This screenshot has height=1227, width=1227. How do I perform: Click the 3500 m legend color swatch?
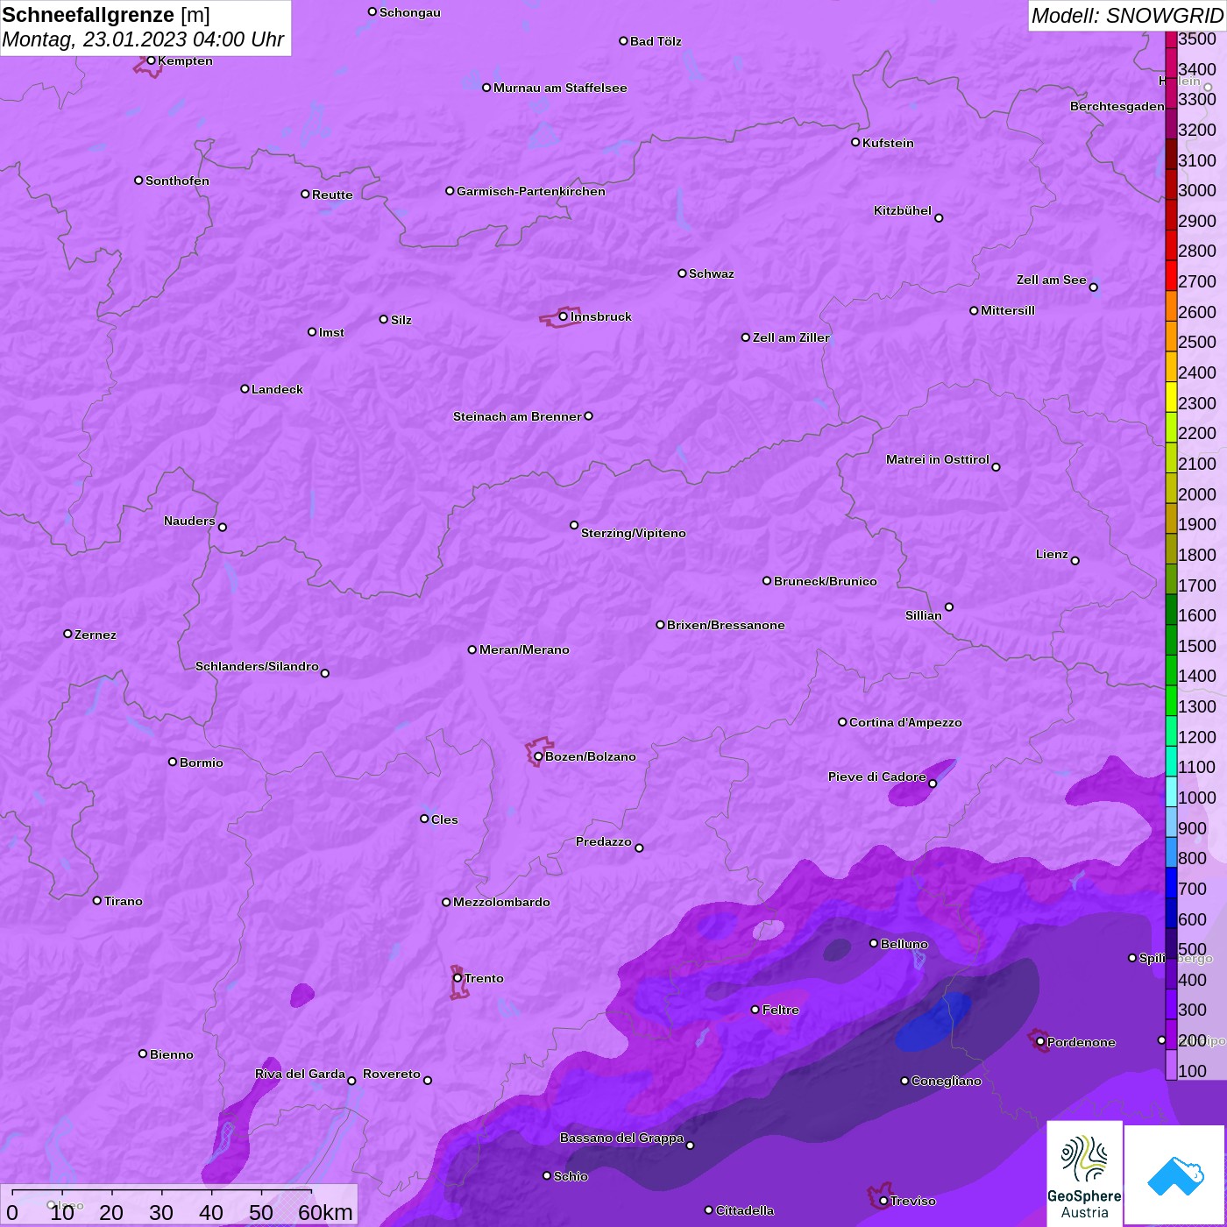tap(1171, 39)
